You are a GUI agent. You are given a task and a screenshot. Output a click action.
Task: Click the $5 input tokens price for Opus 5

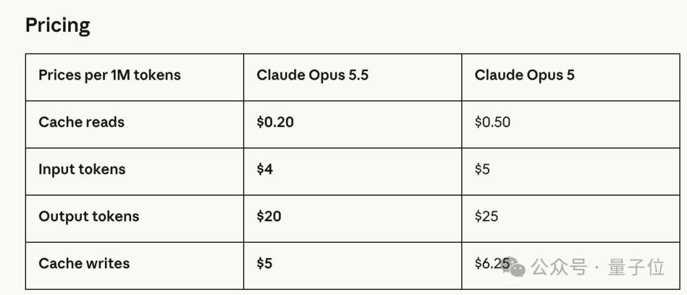pyautogui.click(x=482, y=169)
